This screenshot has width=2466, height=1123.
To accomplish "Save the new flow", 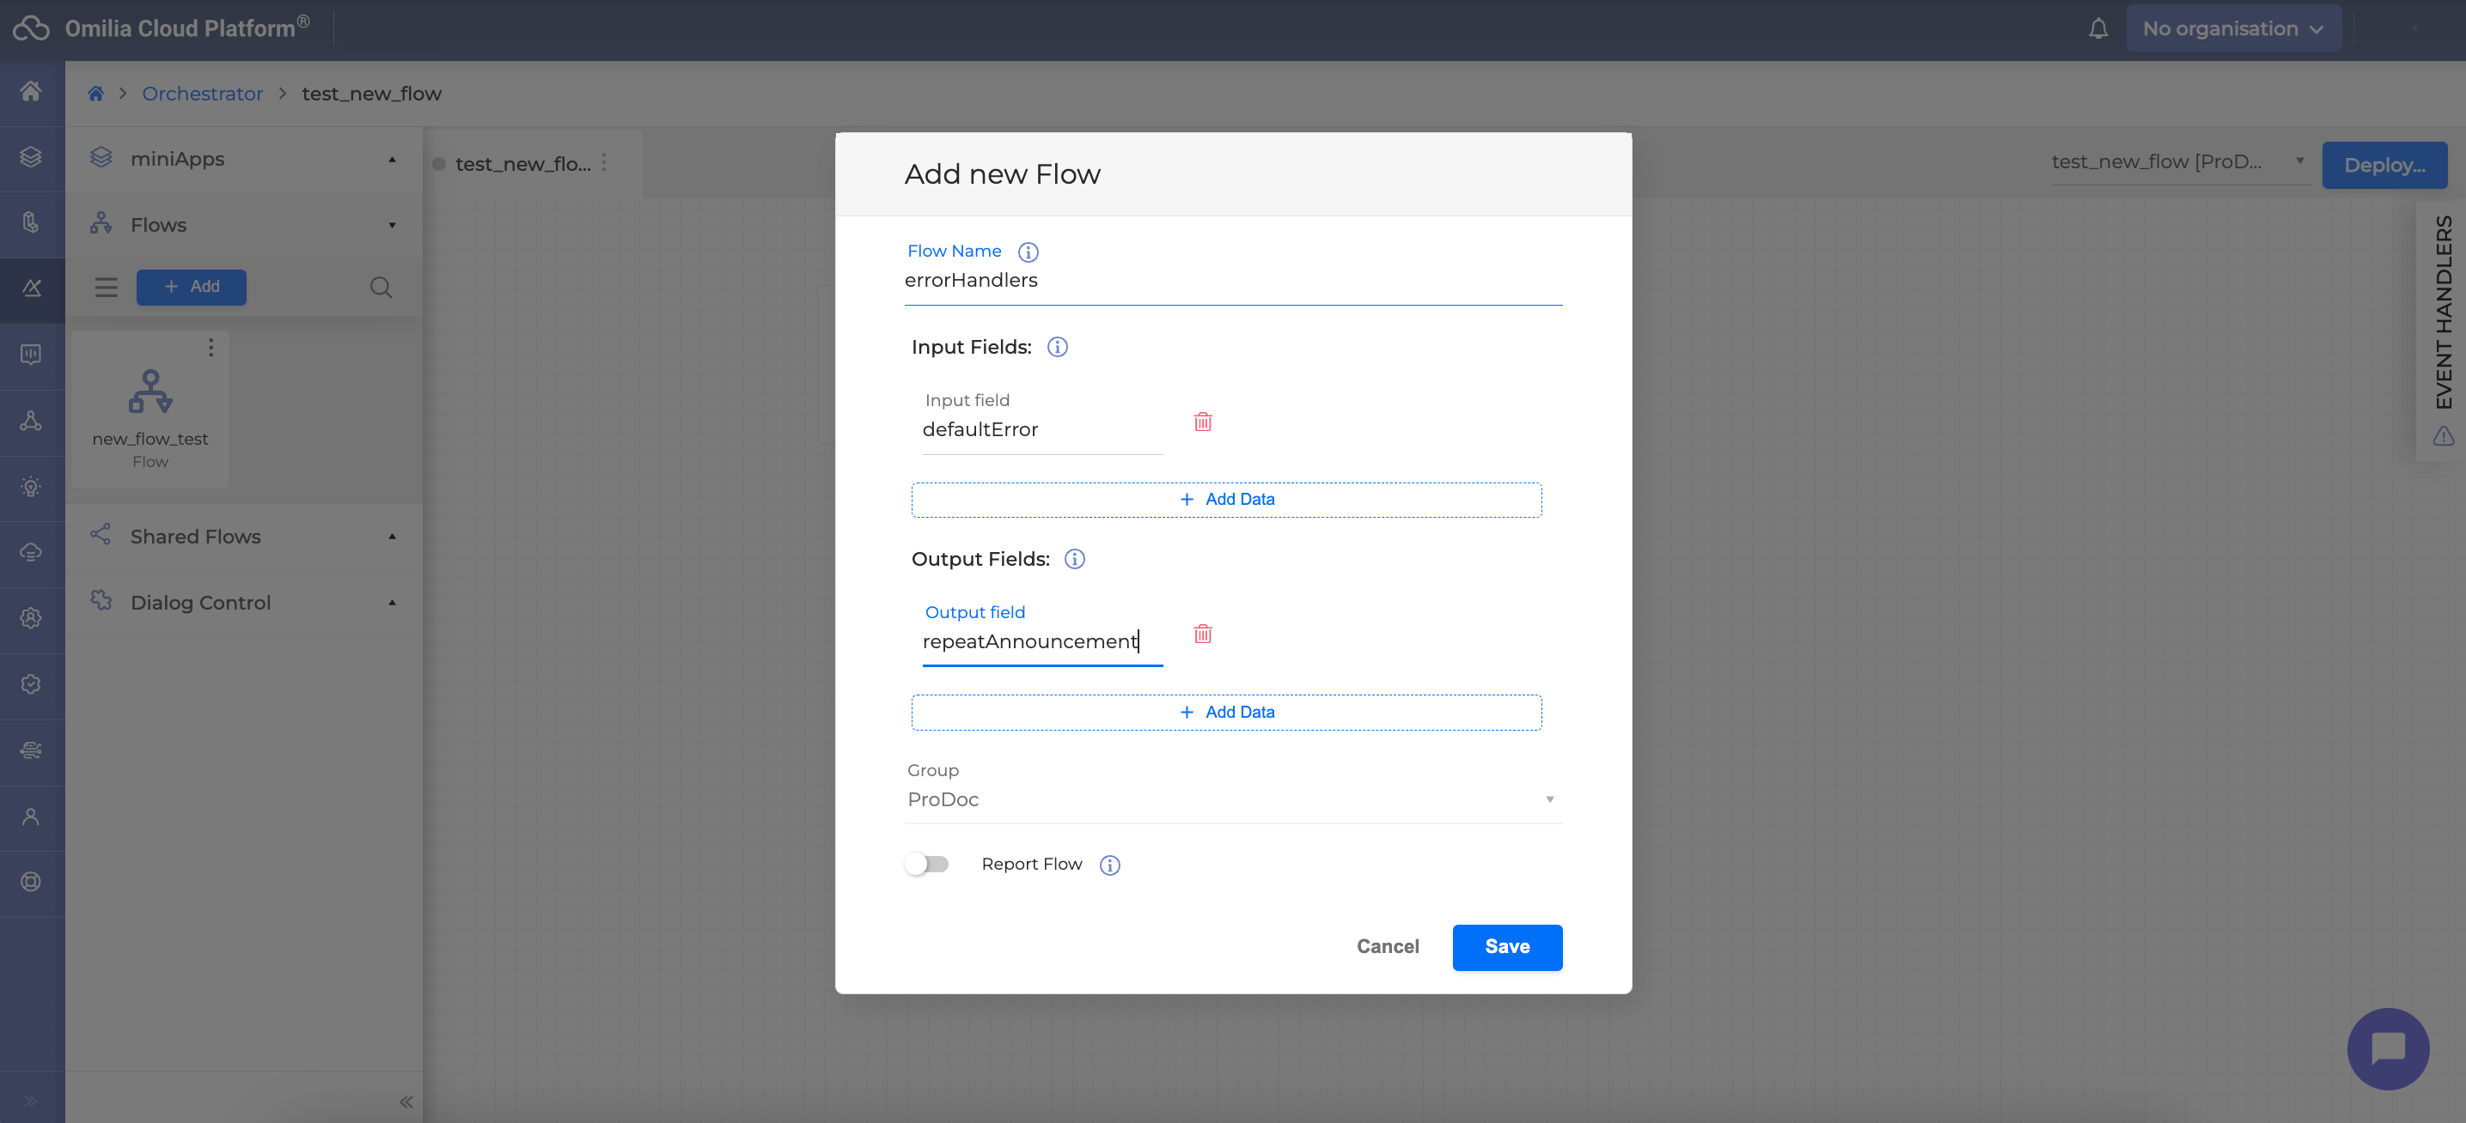I will point(1507,947).
